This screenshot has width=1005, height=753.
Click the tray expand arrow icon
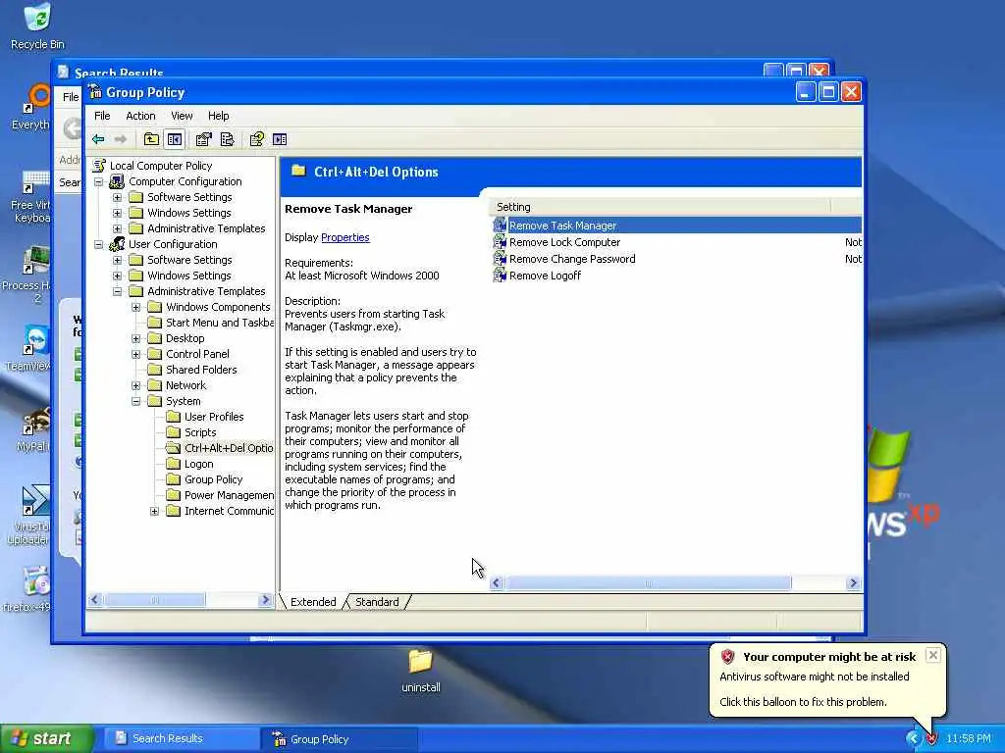913,739
